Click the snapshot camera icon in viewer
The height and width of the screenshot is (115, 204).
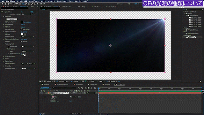coord(67,81)
